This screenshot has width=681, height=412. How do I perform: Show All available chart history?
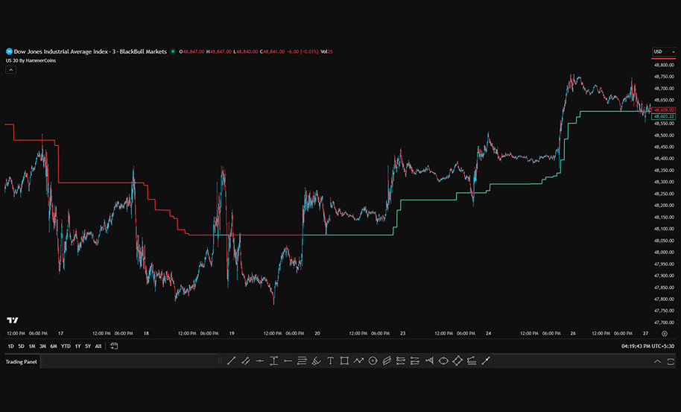98,346
